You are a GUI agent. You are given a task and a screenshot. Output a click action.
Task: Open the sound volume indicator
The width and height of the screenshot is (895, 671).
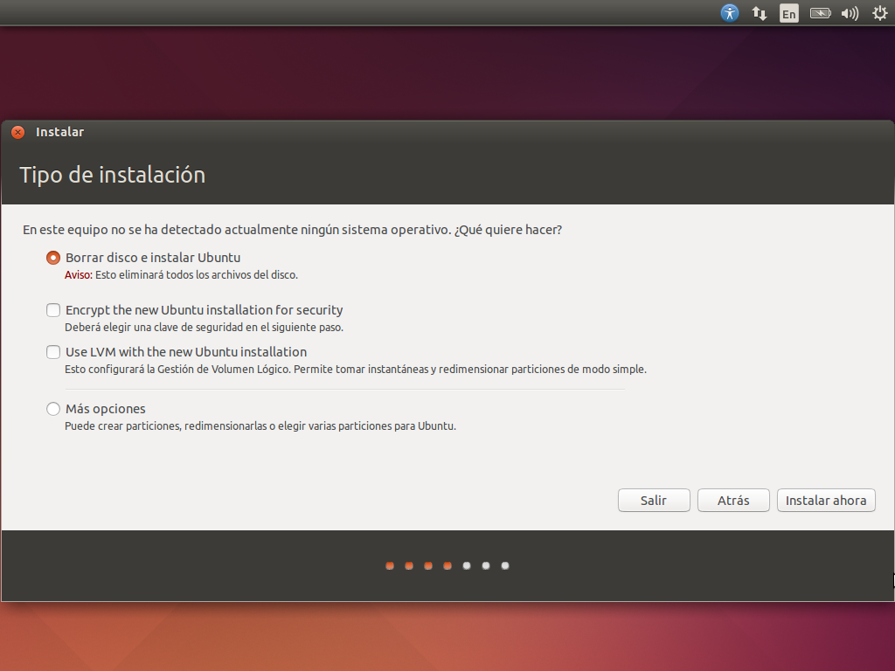(x=850, y=13)
